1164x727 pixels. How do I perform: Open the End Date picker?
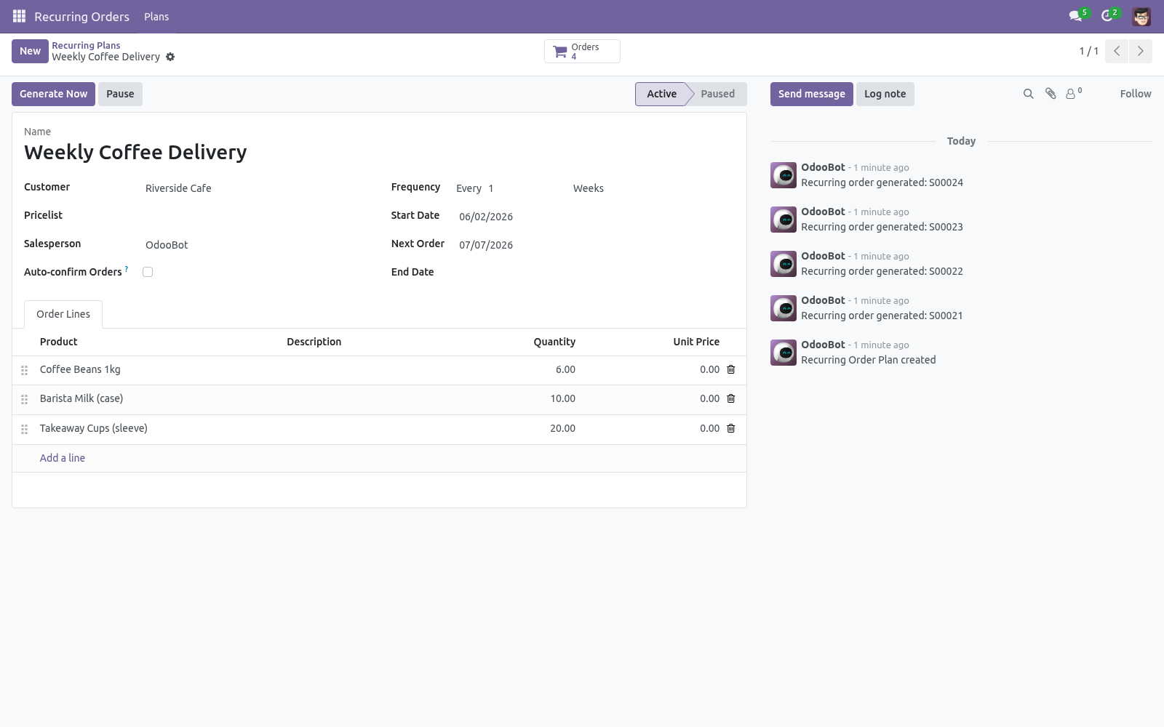[595, 273]
